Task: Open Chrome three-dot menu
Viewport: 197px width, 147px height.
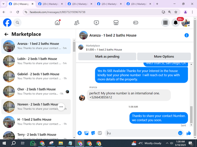Action: 192,12
